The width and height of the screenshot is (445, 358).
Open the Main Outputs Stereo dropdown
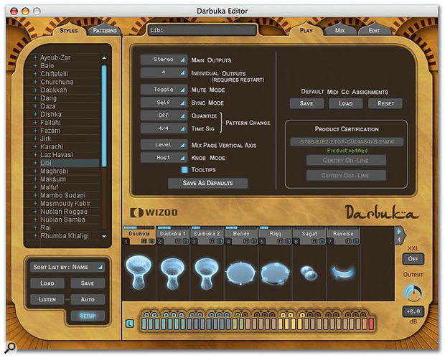tap(164, 60)
